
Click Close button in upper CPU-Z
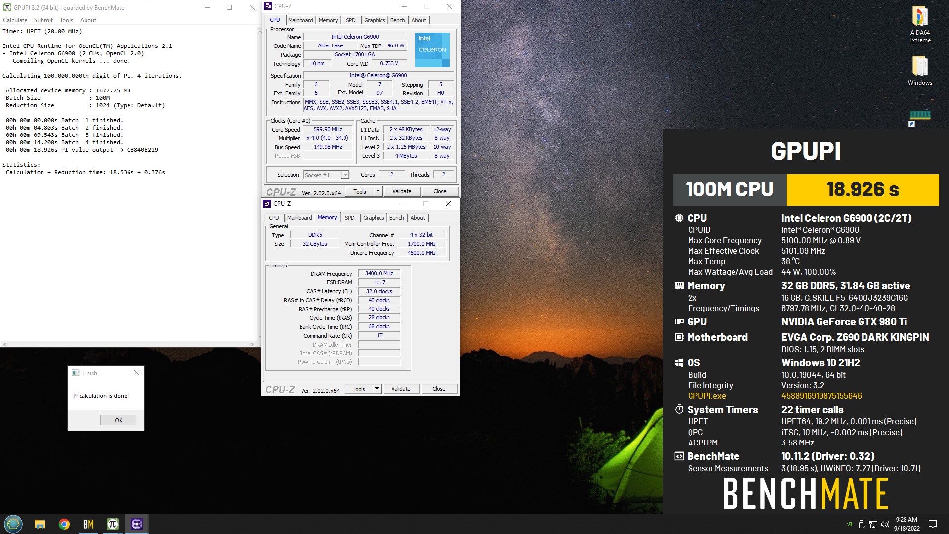440,191
